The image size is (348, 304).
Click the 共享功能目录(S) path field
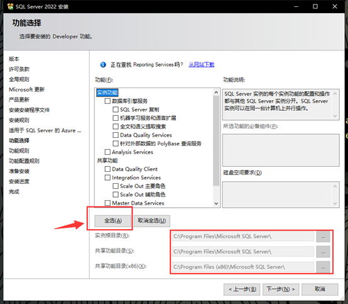click(243, 252)
